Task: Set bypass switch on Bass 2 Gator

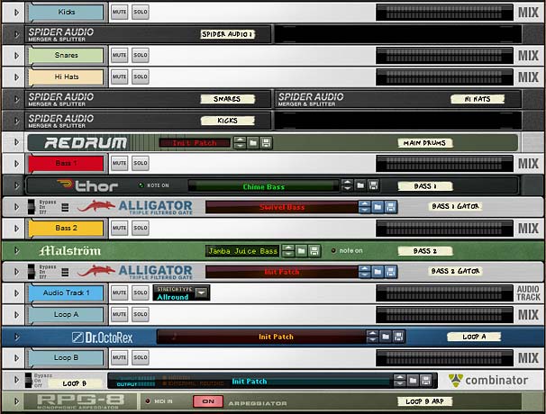Action: (32, 272)
